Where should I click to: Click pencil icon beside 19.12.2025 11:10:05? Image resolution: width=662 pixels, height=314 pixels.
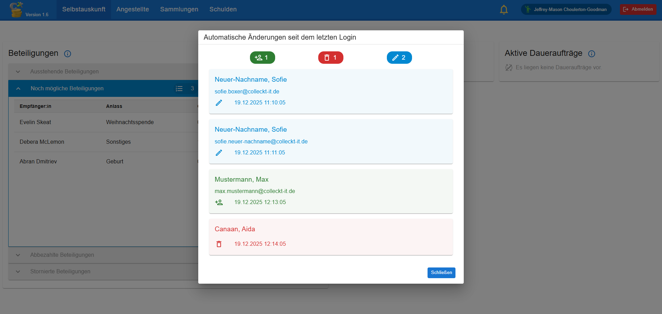(x=219, y=103)
